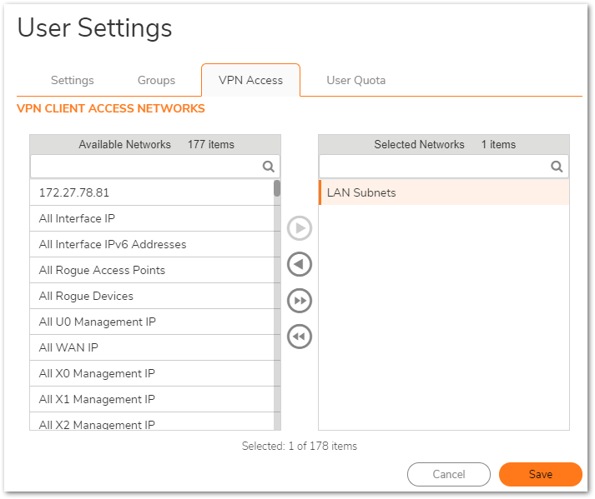Click the remove-selected left arrow icon
Image resolution: width=595 pixels, height=499 pixels.
[x=299, y=264]
